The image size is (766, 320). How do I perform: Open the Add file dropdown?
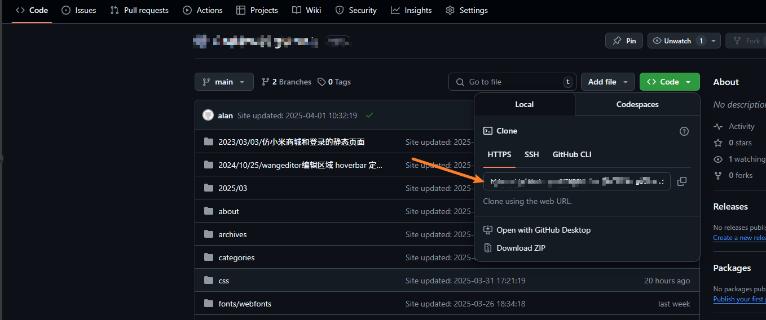coord(608,82)
